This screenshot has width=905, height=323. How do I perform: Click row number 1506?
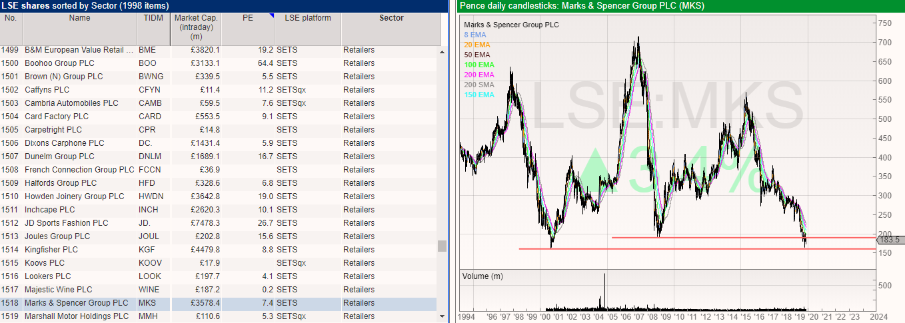11,143
